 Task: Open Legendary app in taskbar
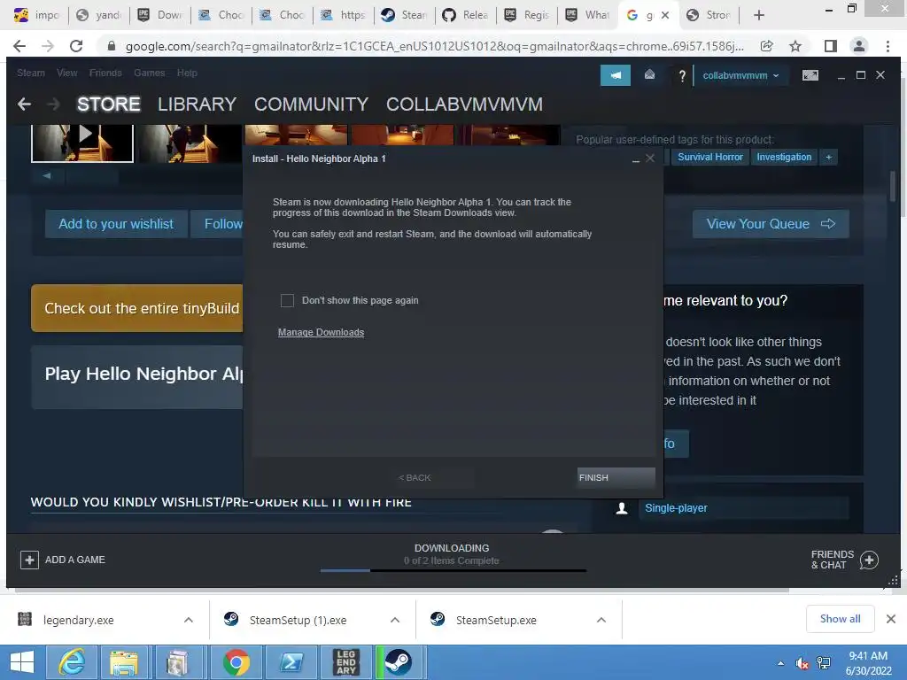(346, 662)
